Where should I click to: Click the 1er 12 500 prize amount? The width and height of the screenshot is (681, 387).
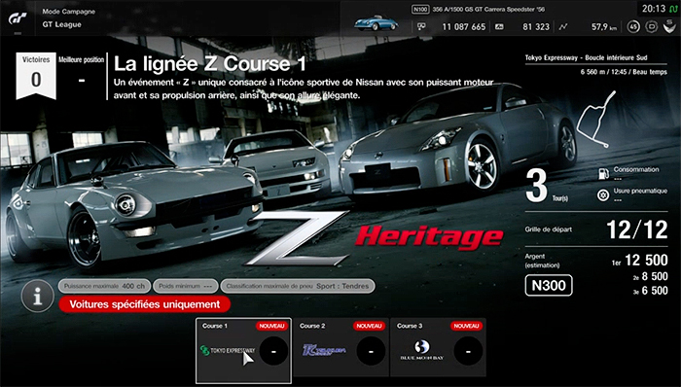(x=640, y=260)
